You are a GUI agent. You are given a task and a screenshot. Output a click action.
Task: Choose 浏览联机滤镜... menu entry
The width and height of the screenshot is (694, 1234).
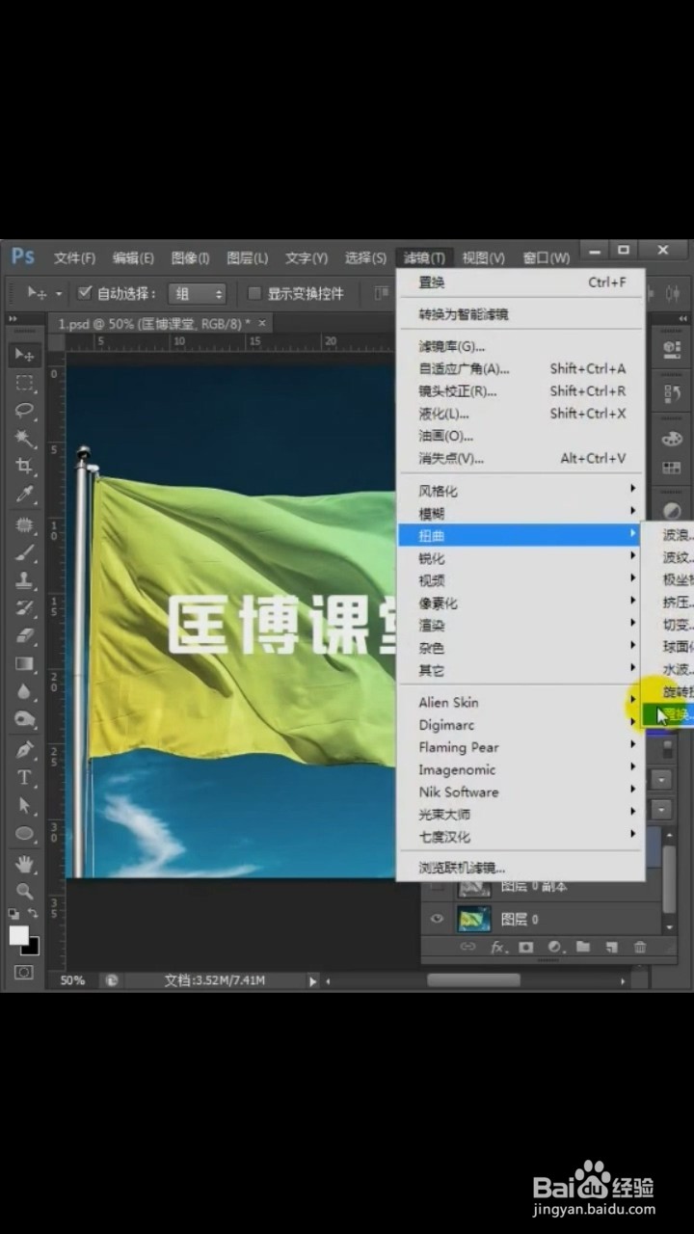521,867
